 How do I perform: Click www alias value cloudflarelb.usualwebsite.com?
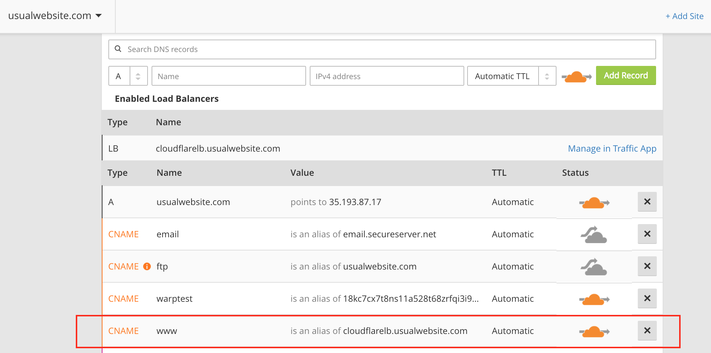point(405,331)
